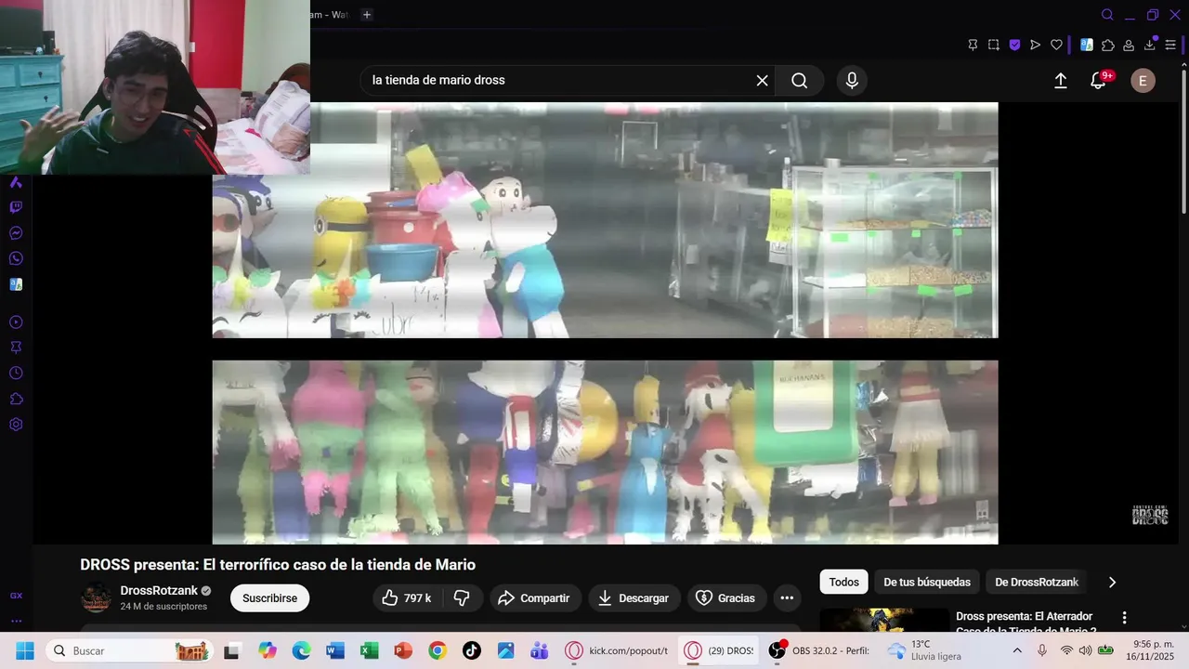
Task: Take a snapshot with capture icon
Action: point(994,45)
